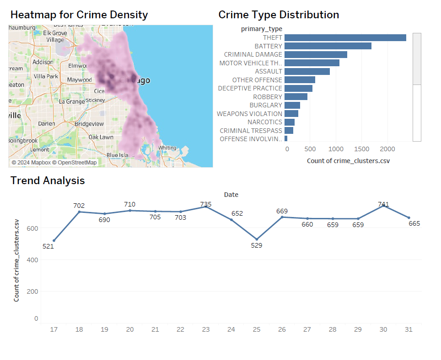The height and width of the screenshot is (360, 441).
Task: Select the 'WEAPONS VIOLATION' row label
Action: [249, 114]
